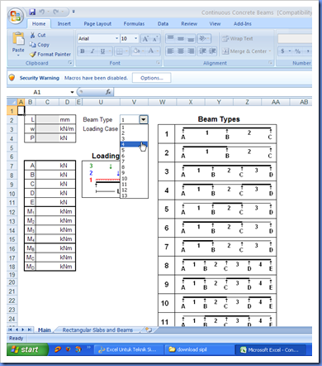Viewport: 322px width, 366px height.
Task: Set Middle Align for cell
Action: 181,38
